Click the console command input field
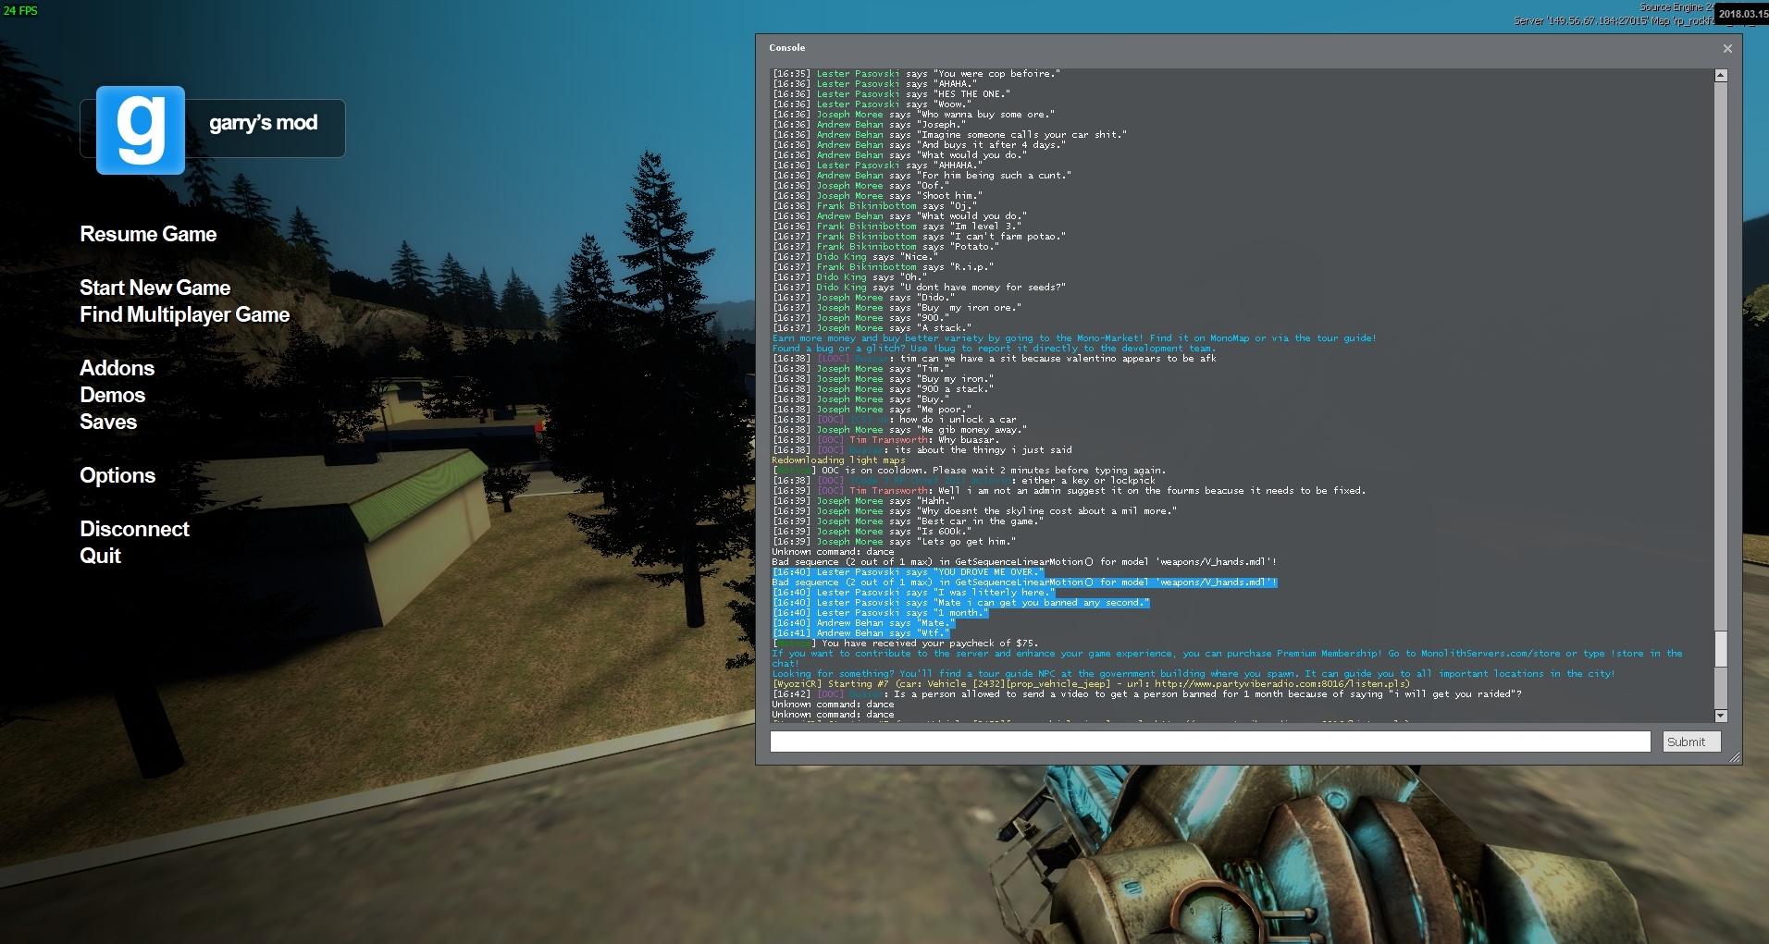 coord(1210,742)
